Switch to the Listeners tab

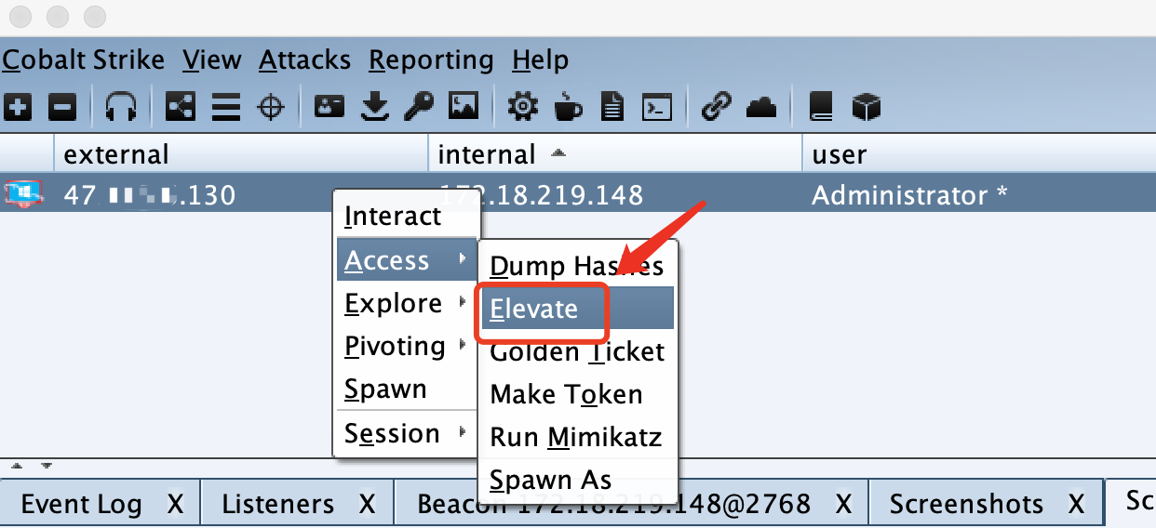coord(277,504)
